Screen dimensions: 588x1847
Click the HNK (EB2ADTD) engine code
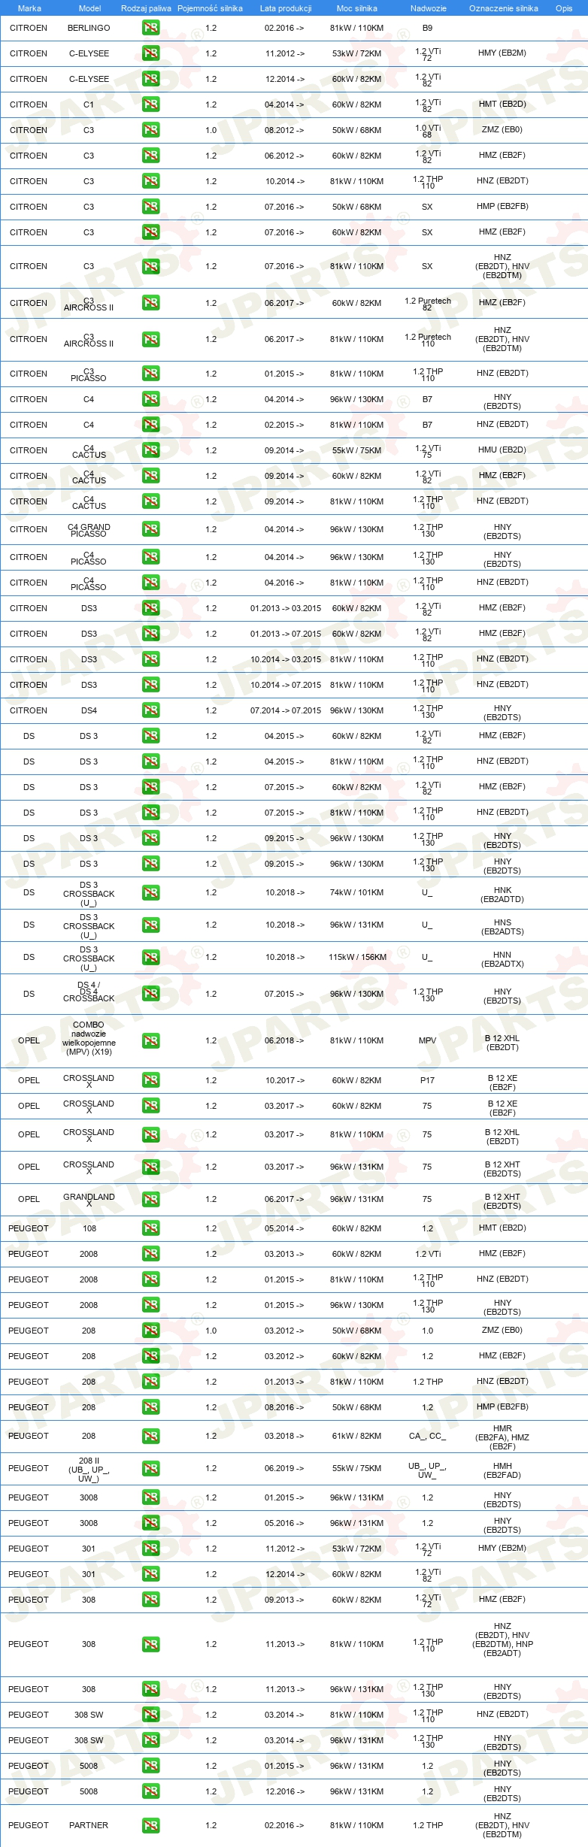(x=502, y=895)
